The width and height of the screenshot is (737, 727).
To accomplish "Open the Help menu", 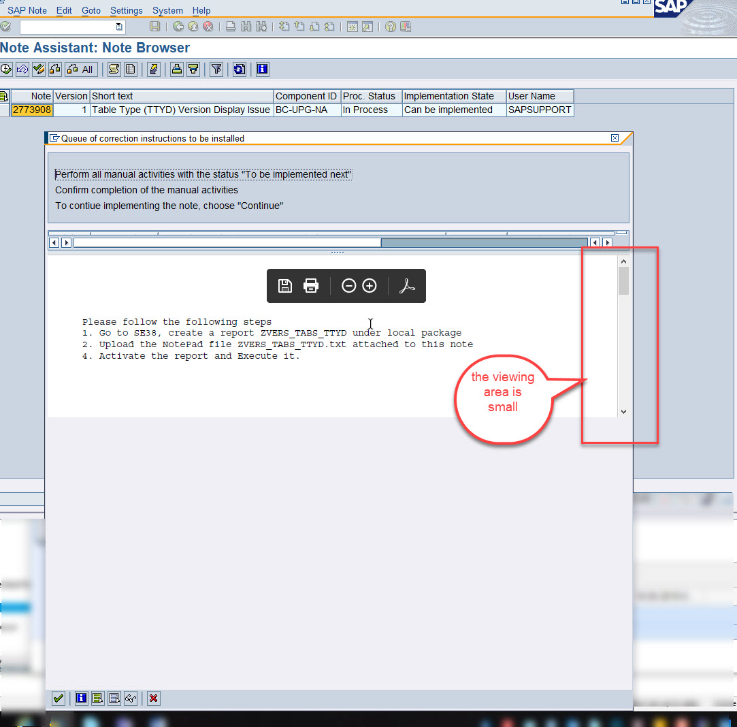I will (201, 10).
